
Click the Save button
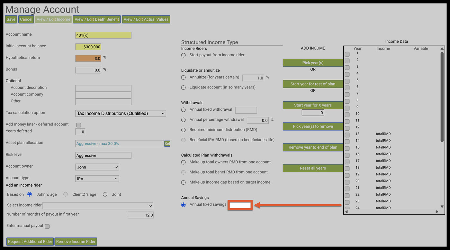(x=11, y=19)
